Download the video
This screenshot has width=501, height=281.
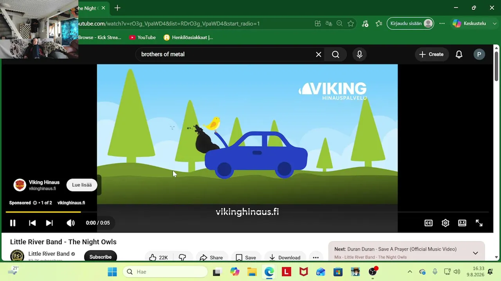point(285,257)
